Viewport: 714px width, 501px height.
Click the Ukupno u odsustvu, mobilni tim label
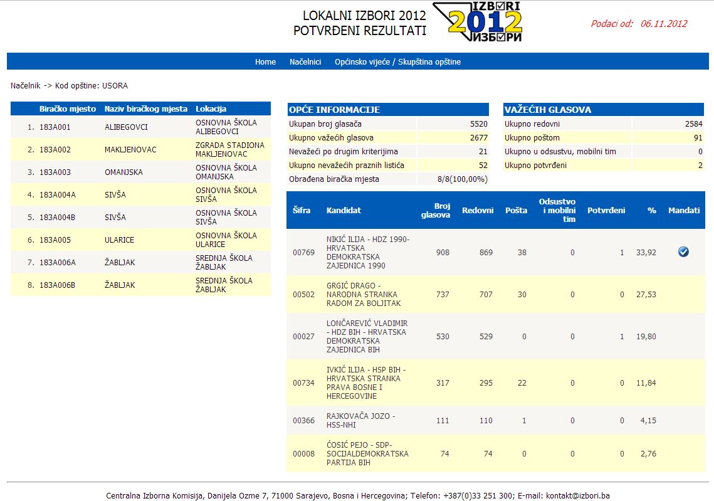point(560,151)
